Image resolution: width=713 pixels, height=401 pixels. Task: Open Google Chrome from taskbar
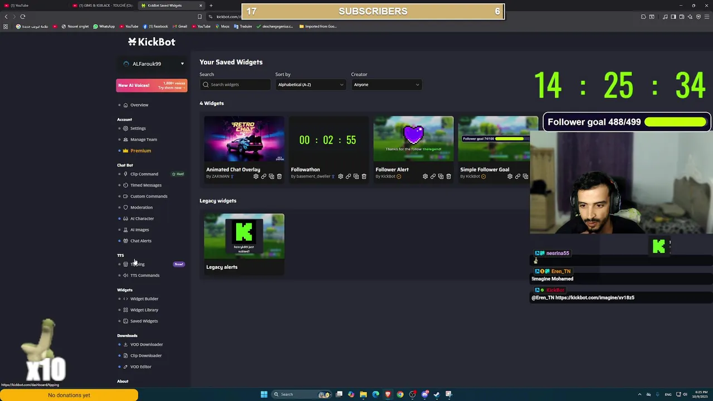click(400, 394)
